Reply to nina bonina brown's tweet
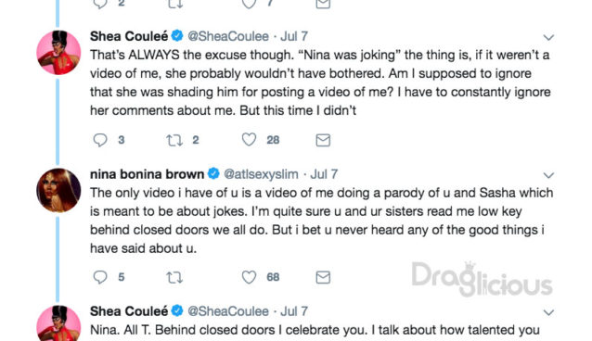The width and height of the screenshot is (592, 341). click(100, 277)
